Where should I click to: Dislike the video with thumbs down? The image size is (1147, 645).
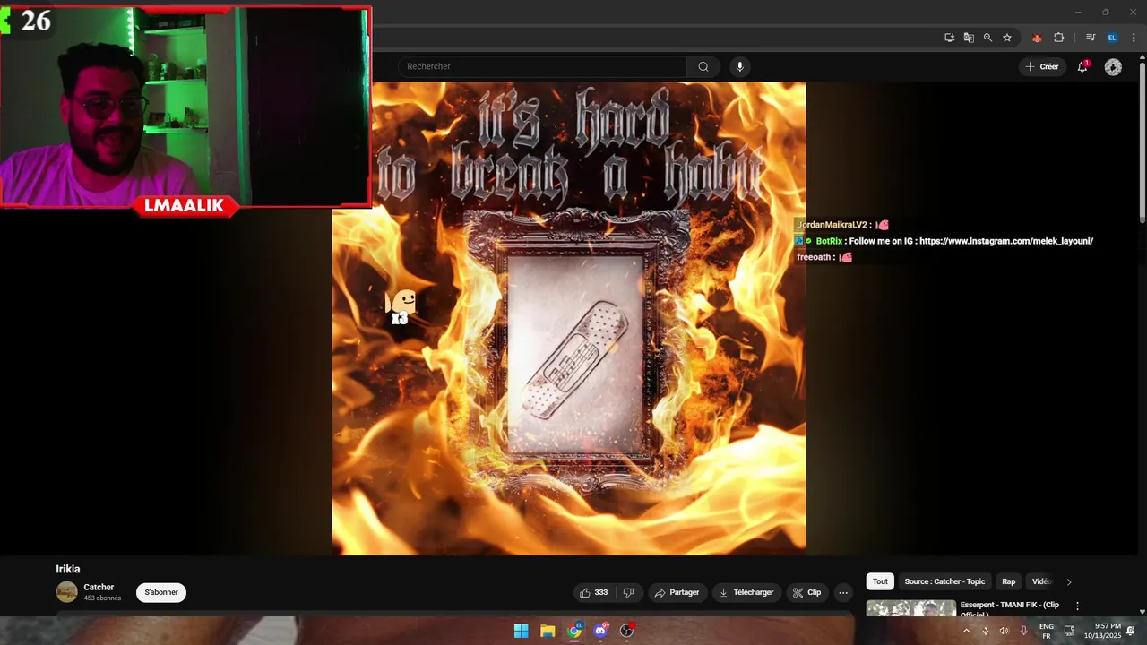628,592
